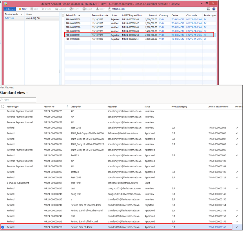245x232 pixels.
Task: Open class code link in REF-000015678 row
Action: click(194, 19)
